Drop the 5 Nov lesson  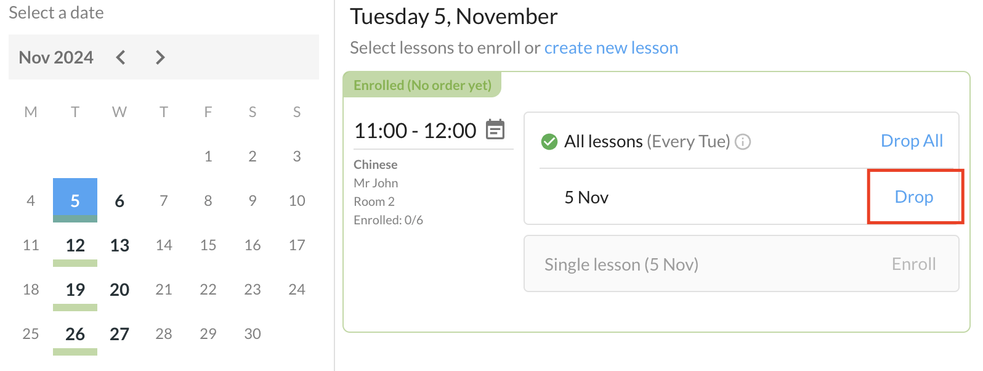click(x=913, y=197)
